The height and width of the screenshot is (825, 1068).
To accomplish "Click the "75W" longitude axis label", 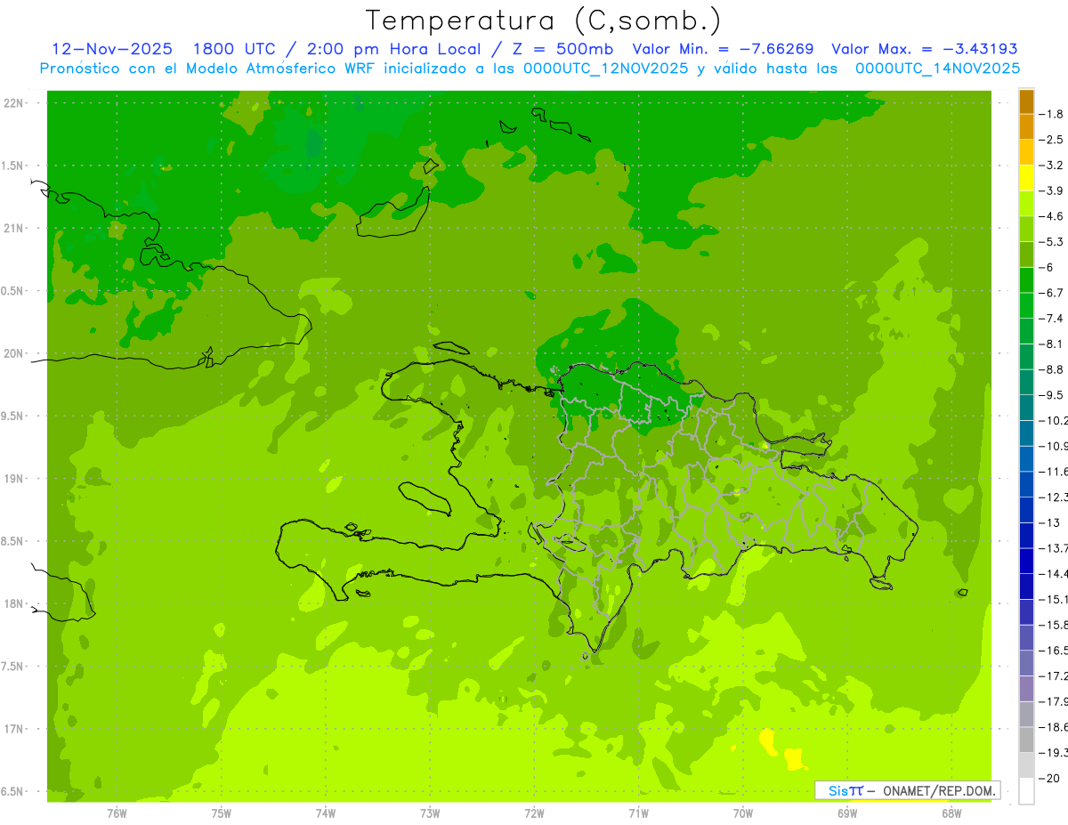I will point(221,813).
